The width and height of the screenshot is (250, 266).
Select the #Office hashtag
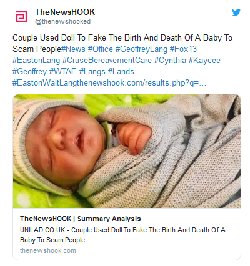tap(101, 49)
